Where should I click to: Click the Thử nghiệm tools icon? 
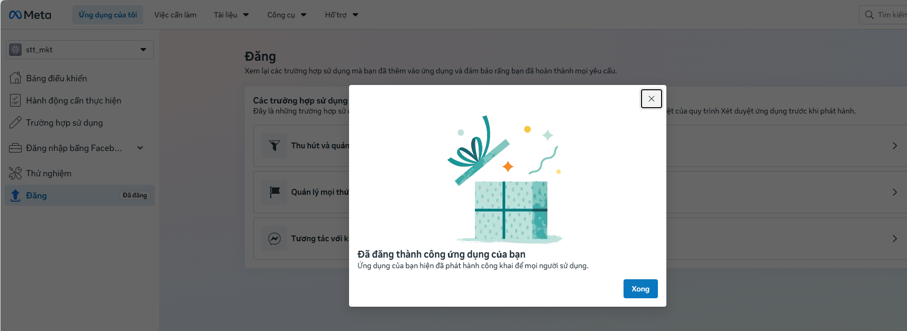click(15, 173)
